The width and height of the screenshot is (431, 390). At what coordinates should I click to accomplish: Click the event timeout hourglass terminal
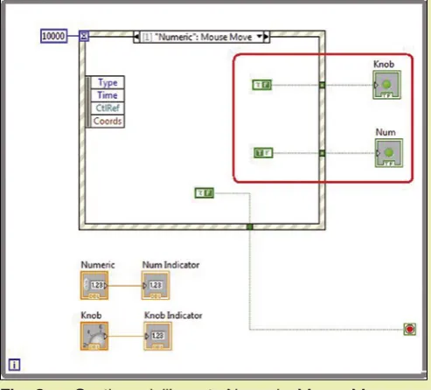[84, 36]
